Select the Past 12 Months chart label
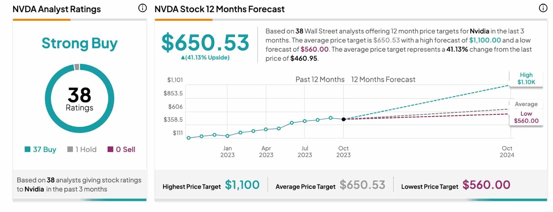This screenshot has width=553, height=212. (x=320, y=79)
